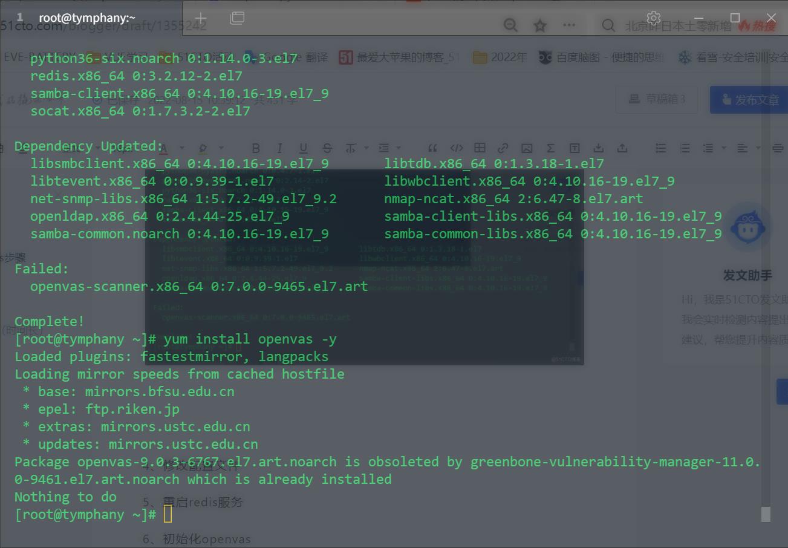This screenshot has width=788, height=548.
Task: Toggle italic formatting in the blog editor
Action: pos(279,148)
